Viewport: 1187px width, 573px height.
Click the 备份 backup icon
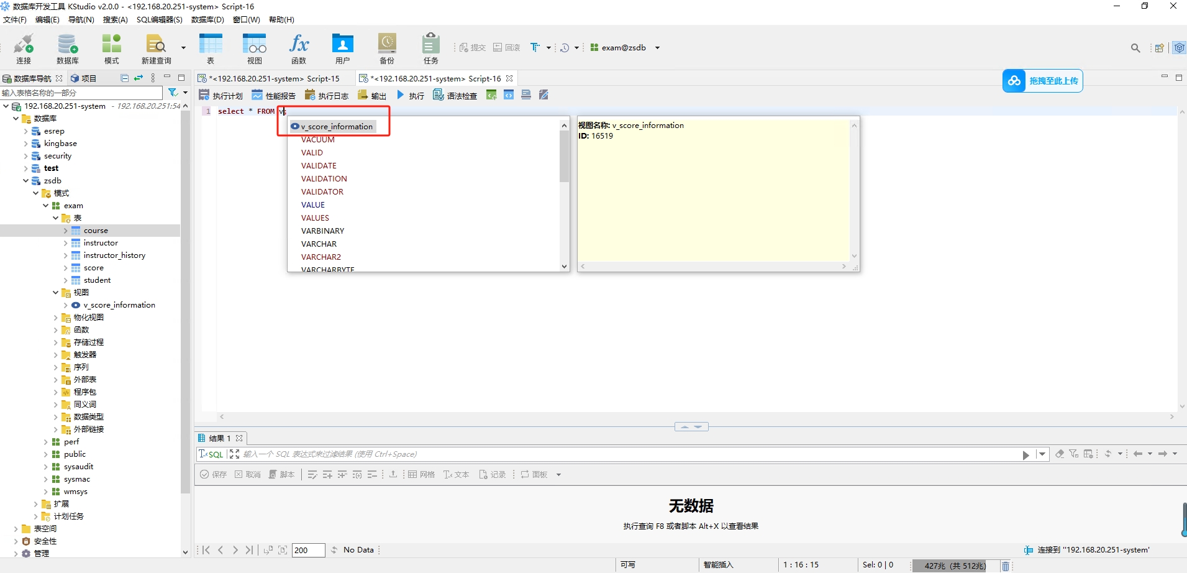386,48
